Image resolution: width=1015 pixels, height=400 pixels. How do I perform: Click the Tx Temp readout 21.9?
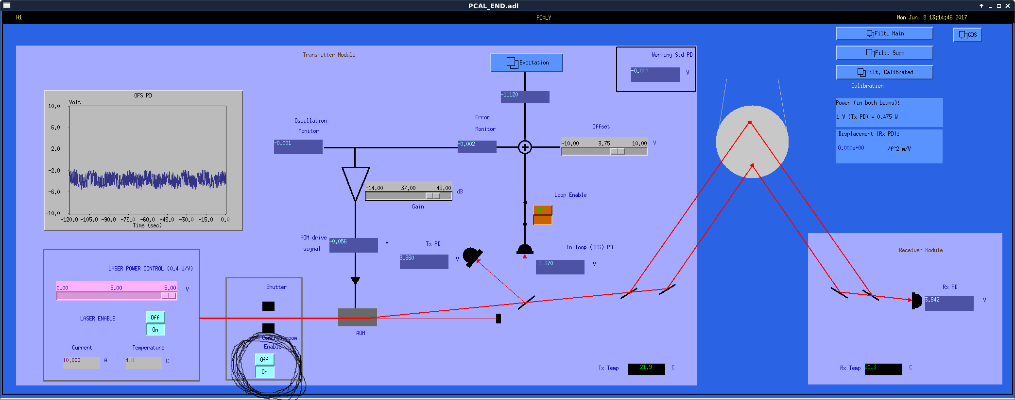pyautogui.click(x=646, y=369)
